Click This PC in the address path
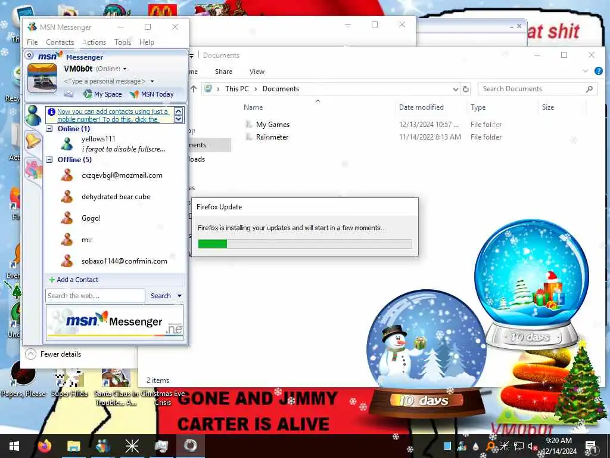This screenshot has width=610, height=458. coord(236,89)
